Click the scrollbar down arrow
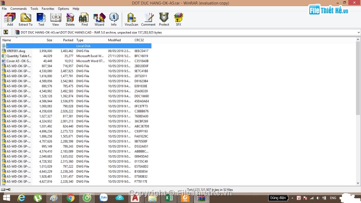 click(x=358, y=183)
